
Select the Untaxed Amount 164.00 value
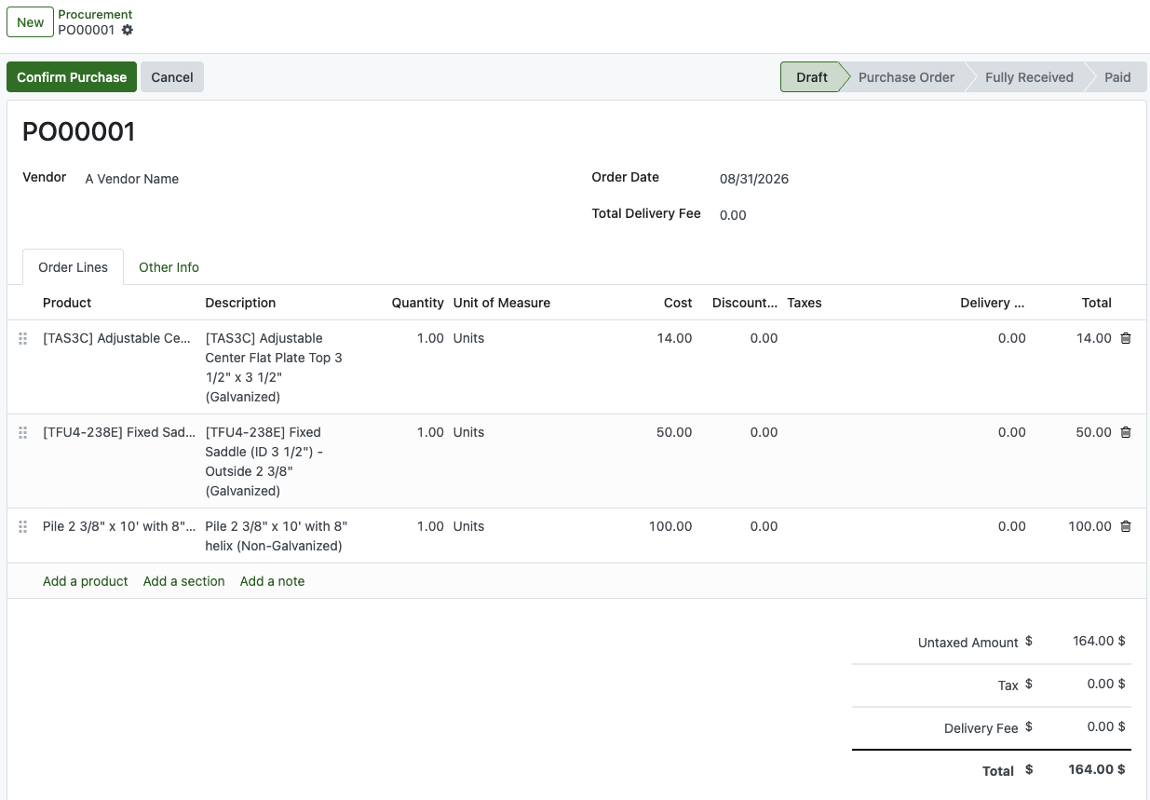1099,641
